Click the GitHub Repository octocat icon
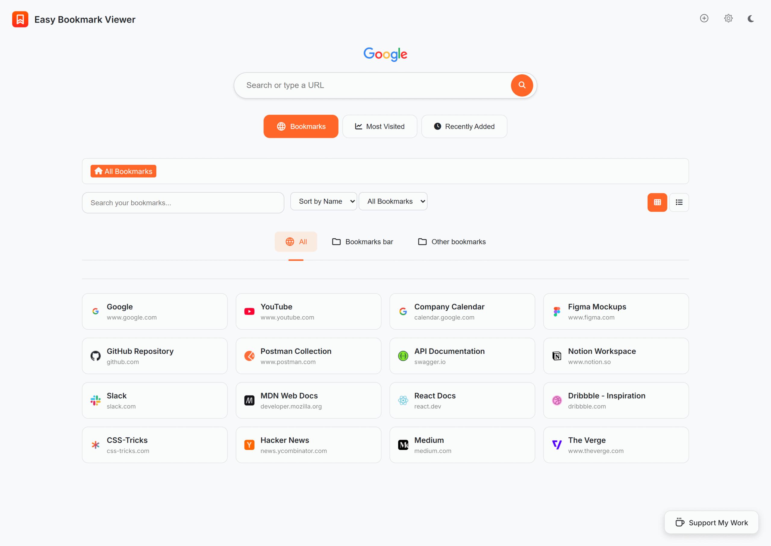771x546 pixels. coord(95,356)
